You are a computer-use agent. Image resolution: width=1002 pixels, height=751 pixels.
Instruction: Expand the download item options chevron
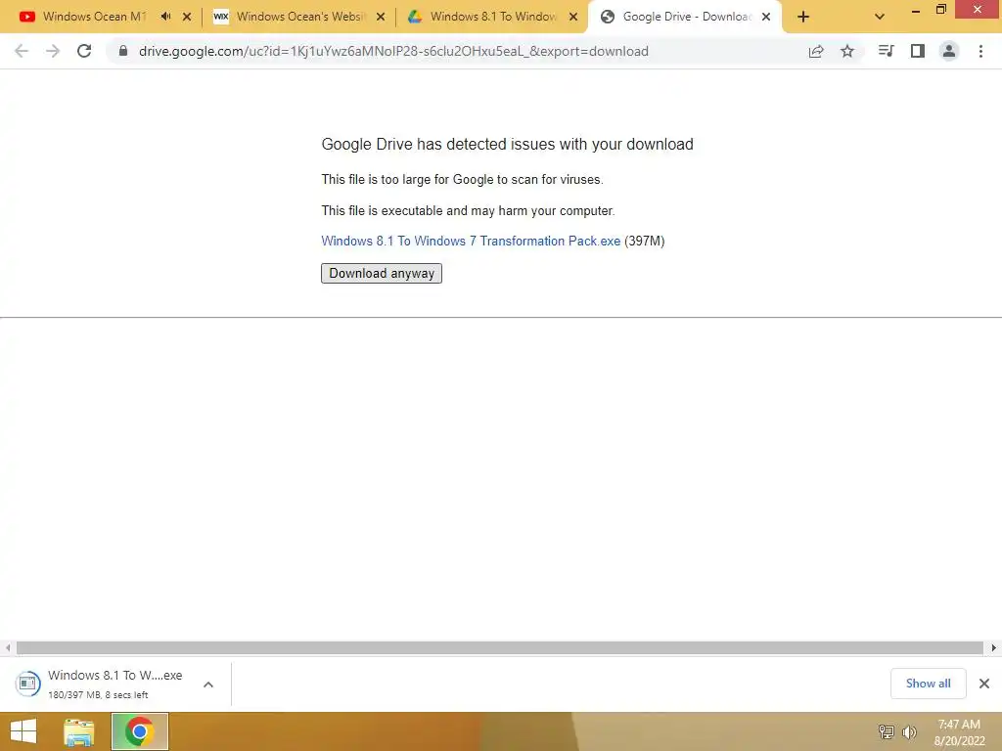pos(208,685)
